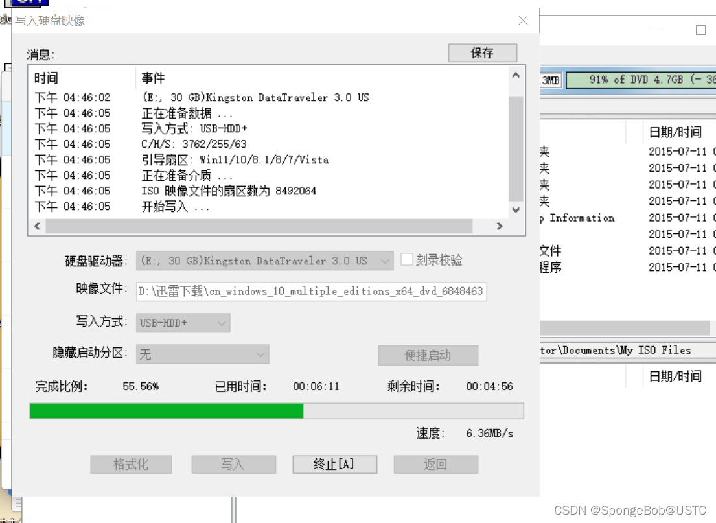
Task: Click the 便捷启动 button
Action: (428, 355)
